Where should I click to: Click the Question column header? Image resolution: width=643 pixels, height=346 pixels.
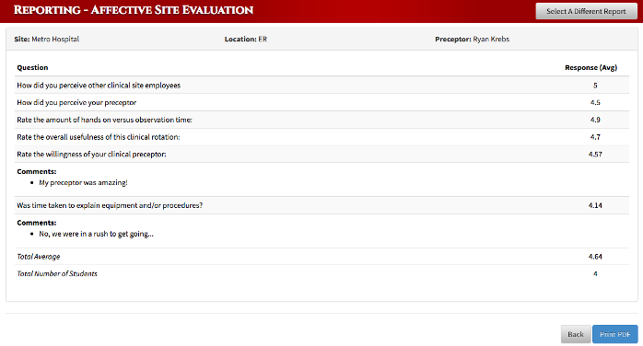32,67
